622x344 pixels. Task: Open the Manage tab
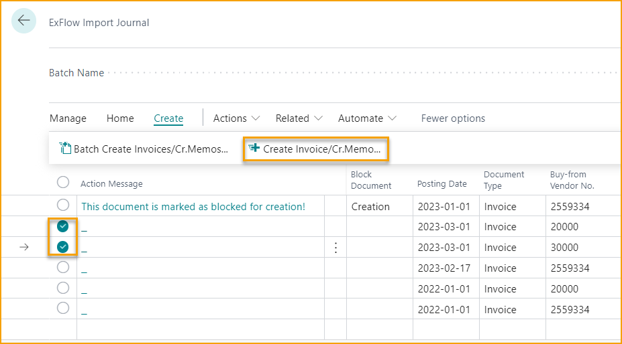tap(68, 118)
